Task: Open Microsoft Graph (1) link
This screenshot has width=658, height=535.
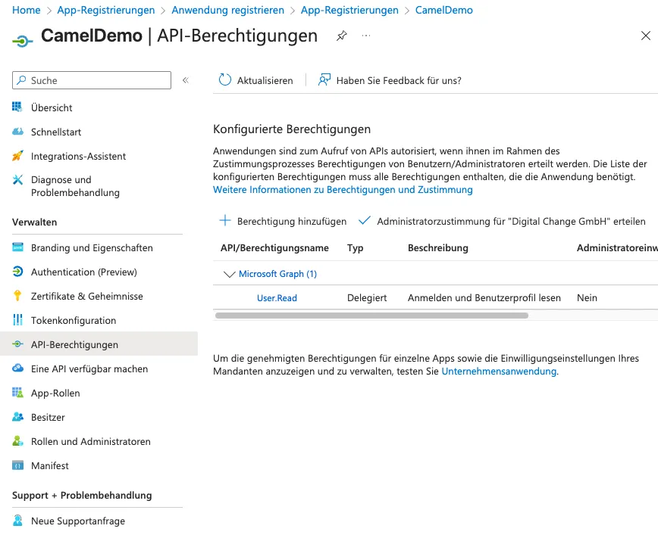Action: coord(277,274)
